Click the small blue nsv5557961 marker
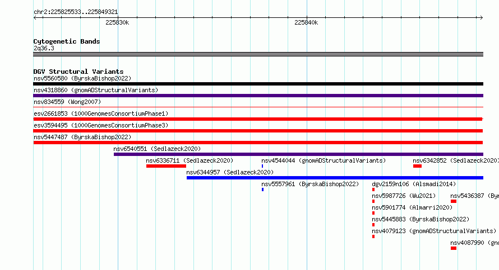This screenshot has height=270, width=499. click(x=262, y=190)
